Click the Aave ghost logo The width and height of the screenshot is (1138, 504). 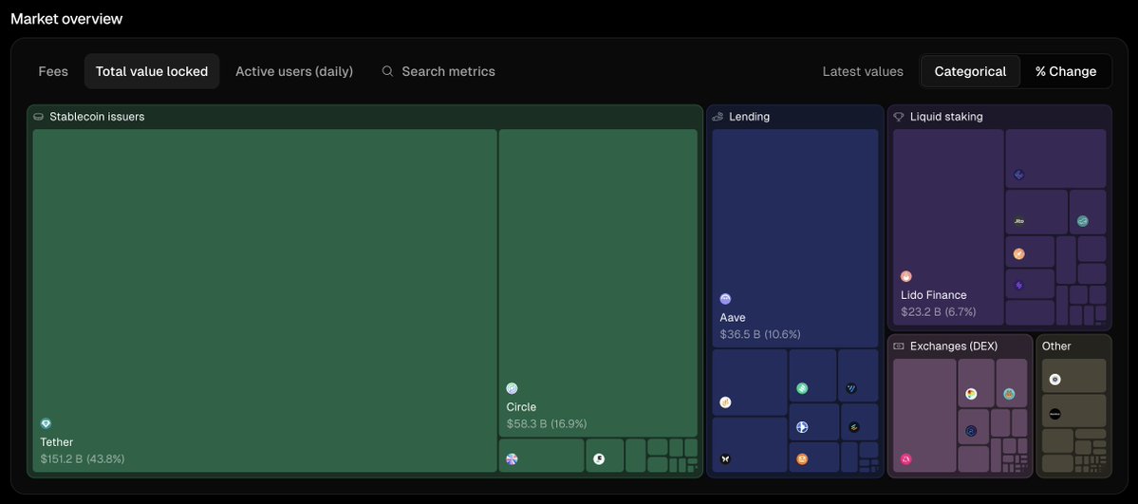(x=725, y=299)
